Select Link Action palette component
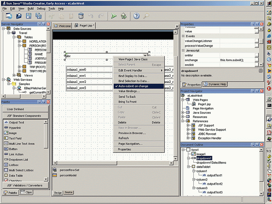This screenshot has height=204, width=272. coord(16,154)
